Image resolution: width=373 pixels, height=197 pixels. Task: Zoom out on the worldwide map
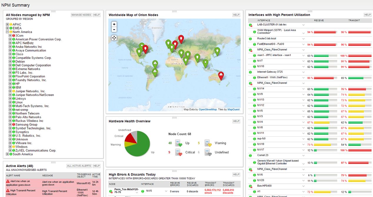[114, 29]
